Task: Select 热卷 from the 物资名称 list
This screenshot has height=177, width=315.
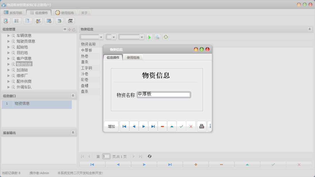Action: point(85,56)
